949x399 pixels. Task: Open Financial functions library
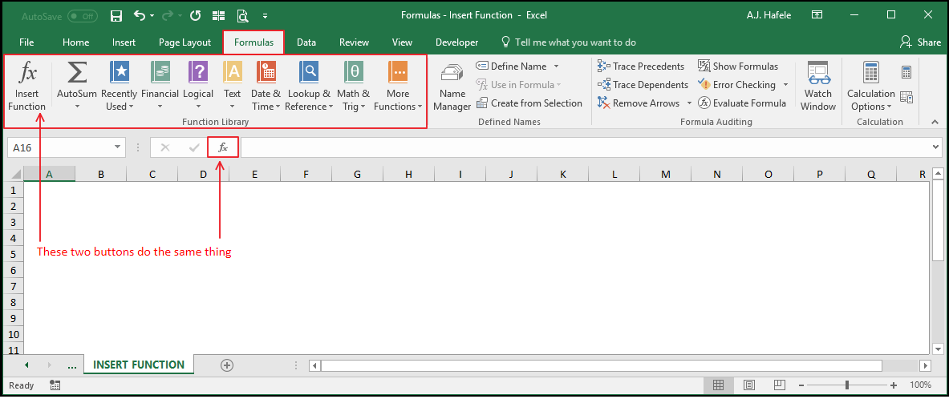click(x=160, y=87)
